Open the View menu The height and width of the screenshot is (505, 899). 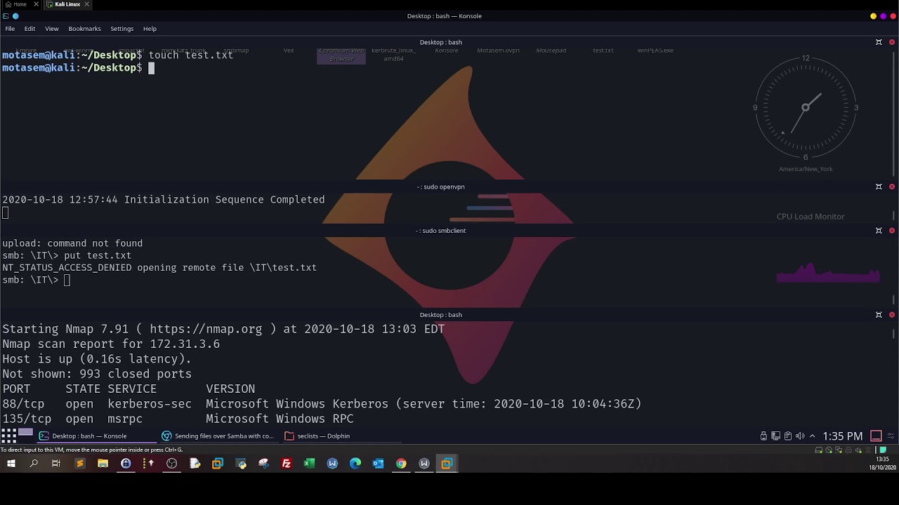pos(52,29)
